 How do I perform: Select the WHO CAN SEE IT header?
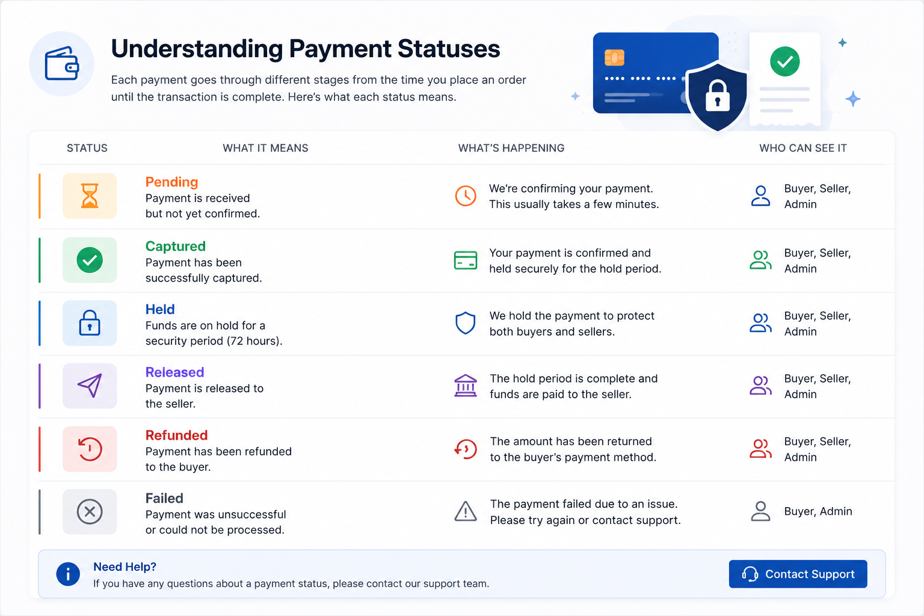[803, 148]
